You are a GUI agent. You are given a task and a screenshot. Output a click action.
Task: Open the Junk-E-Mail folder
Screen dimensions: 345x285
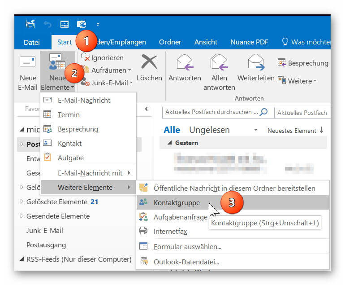(45, 231)
